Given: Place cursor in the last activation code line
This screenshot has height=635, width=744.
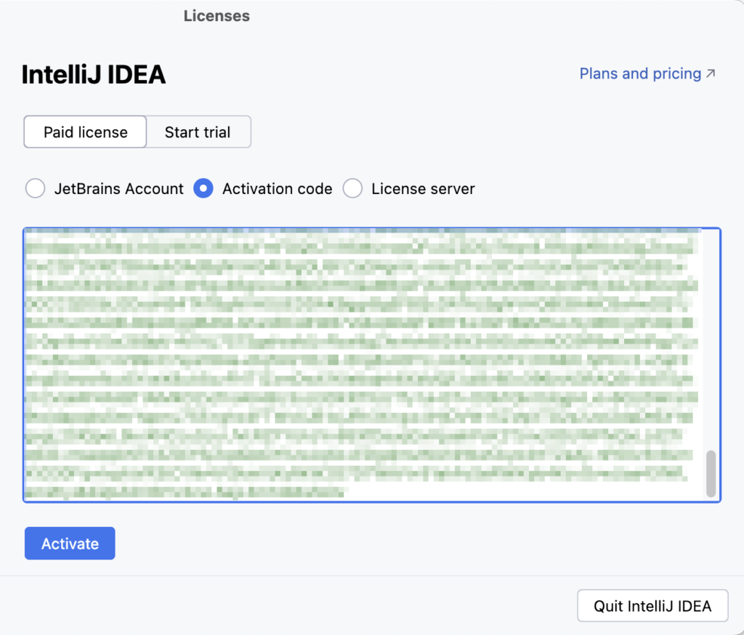Looking at the screenshot, I should (182, 492).
